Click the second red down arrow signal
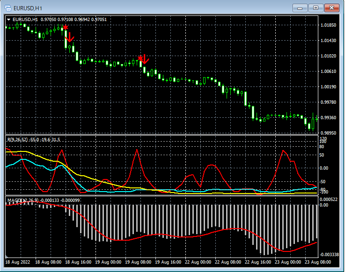Screen dimensions: 345x272 tap(145, 59)
